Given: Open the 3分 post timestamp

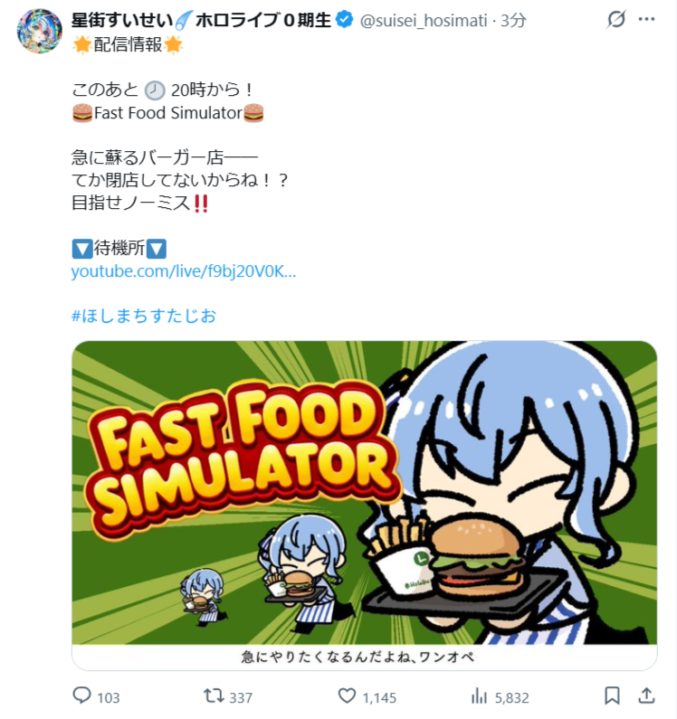Looking at the screenshot, I should click(x=513, y=21).
